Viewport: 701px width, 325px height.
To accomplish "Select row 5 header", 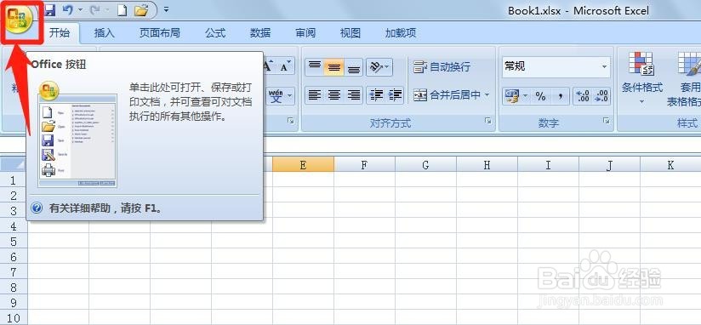I will pyautogui.click(x=14, y=242).
